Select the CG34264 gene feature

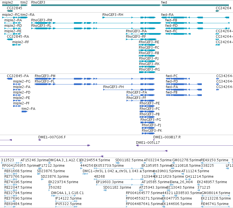click(x=218, y=11)
